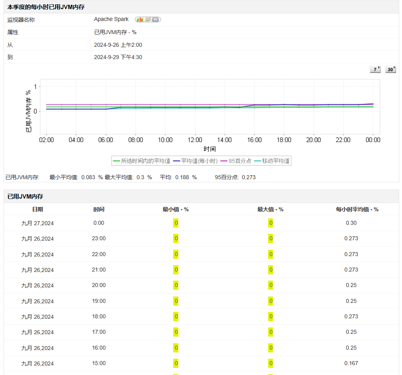This screenshot has height=375, width=402.
Task: Select the 15:00 time cell
Action: pos(99,363)
